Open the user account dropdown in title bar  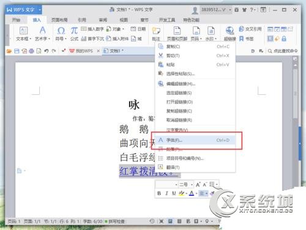pos(230,10)
